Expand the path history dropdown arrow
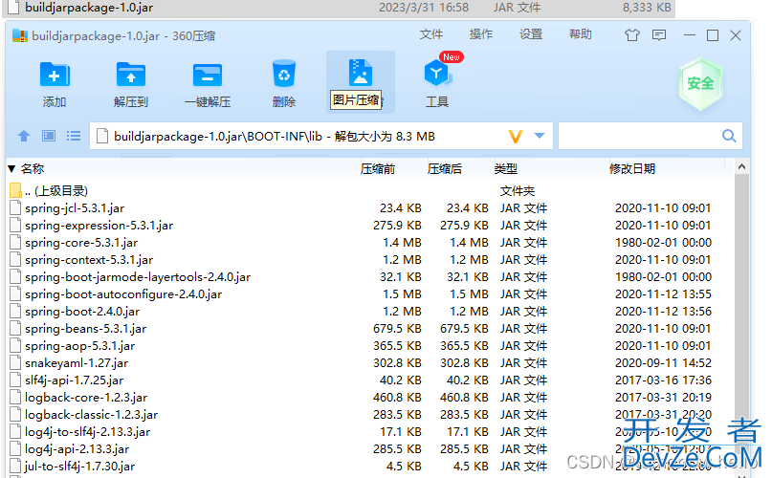 point(540,136)
